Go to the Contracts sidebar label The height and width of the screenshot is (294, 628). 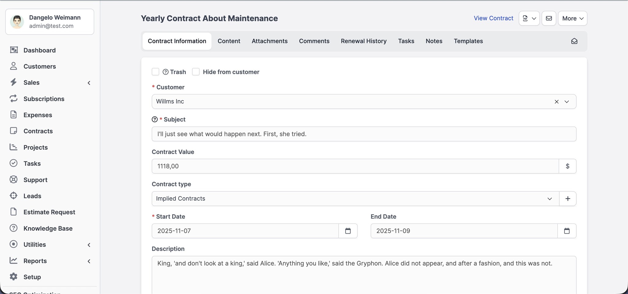coord(38,131)
